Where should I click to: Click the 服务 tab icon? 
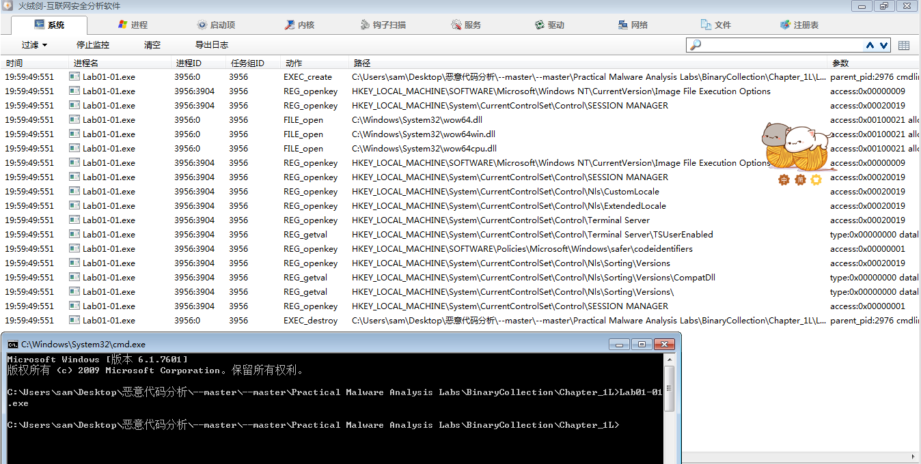[456, 25]
